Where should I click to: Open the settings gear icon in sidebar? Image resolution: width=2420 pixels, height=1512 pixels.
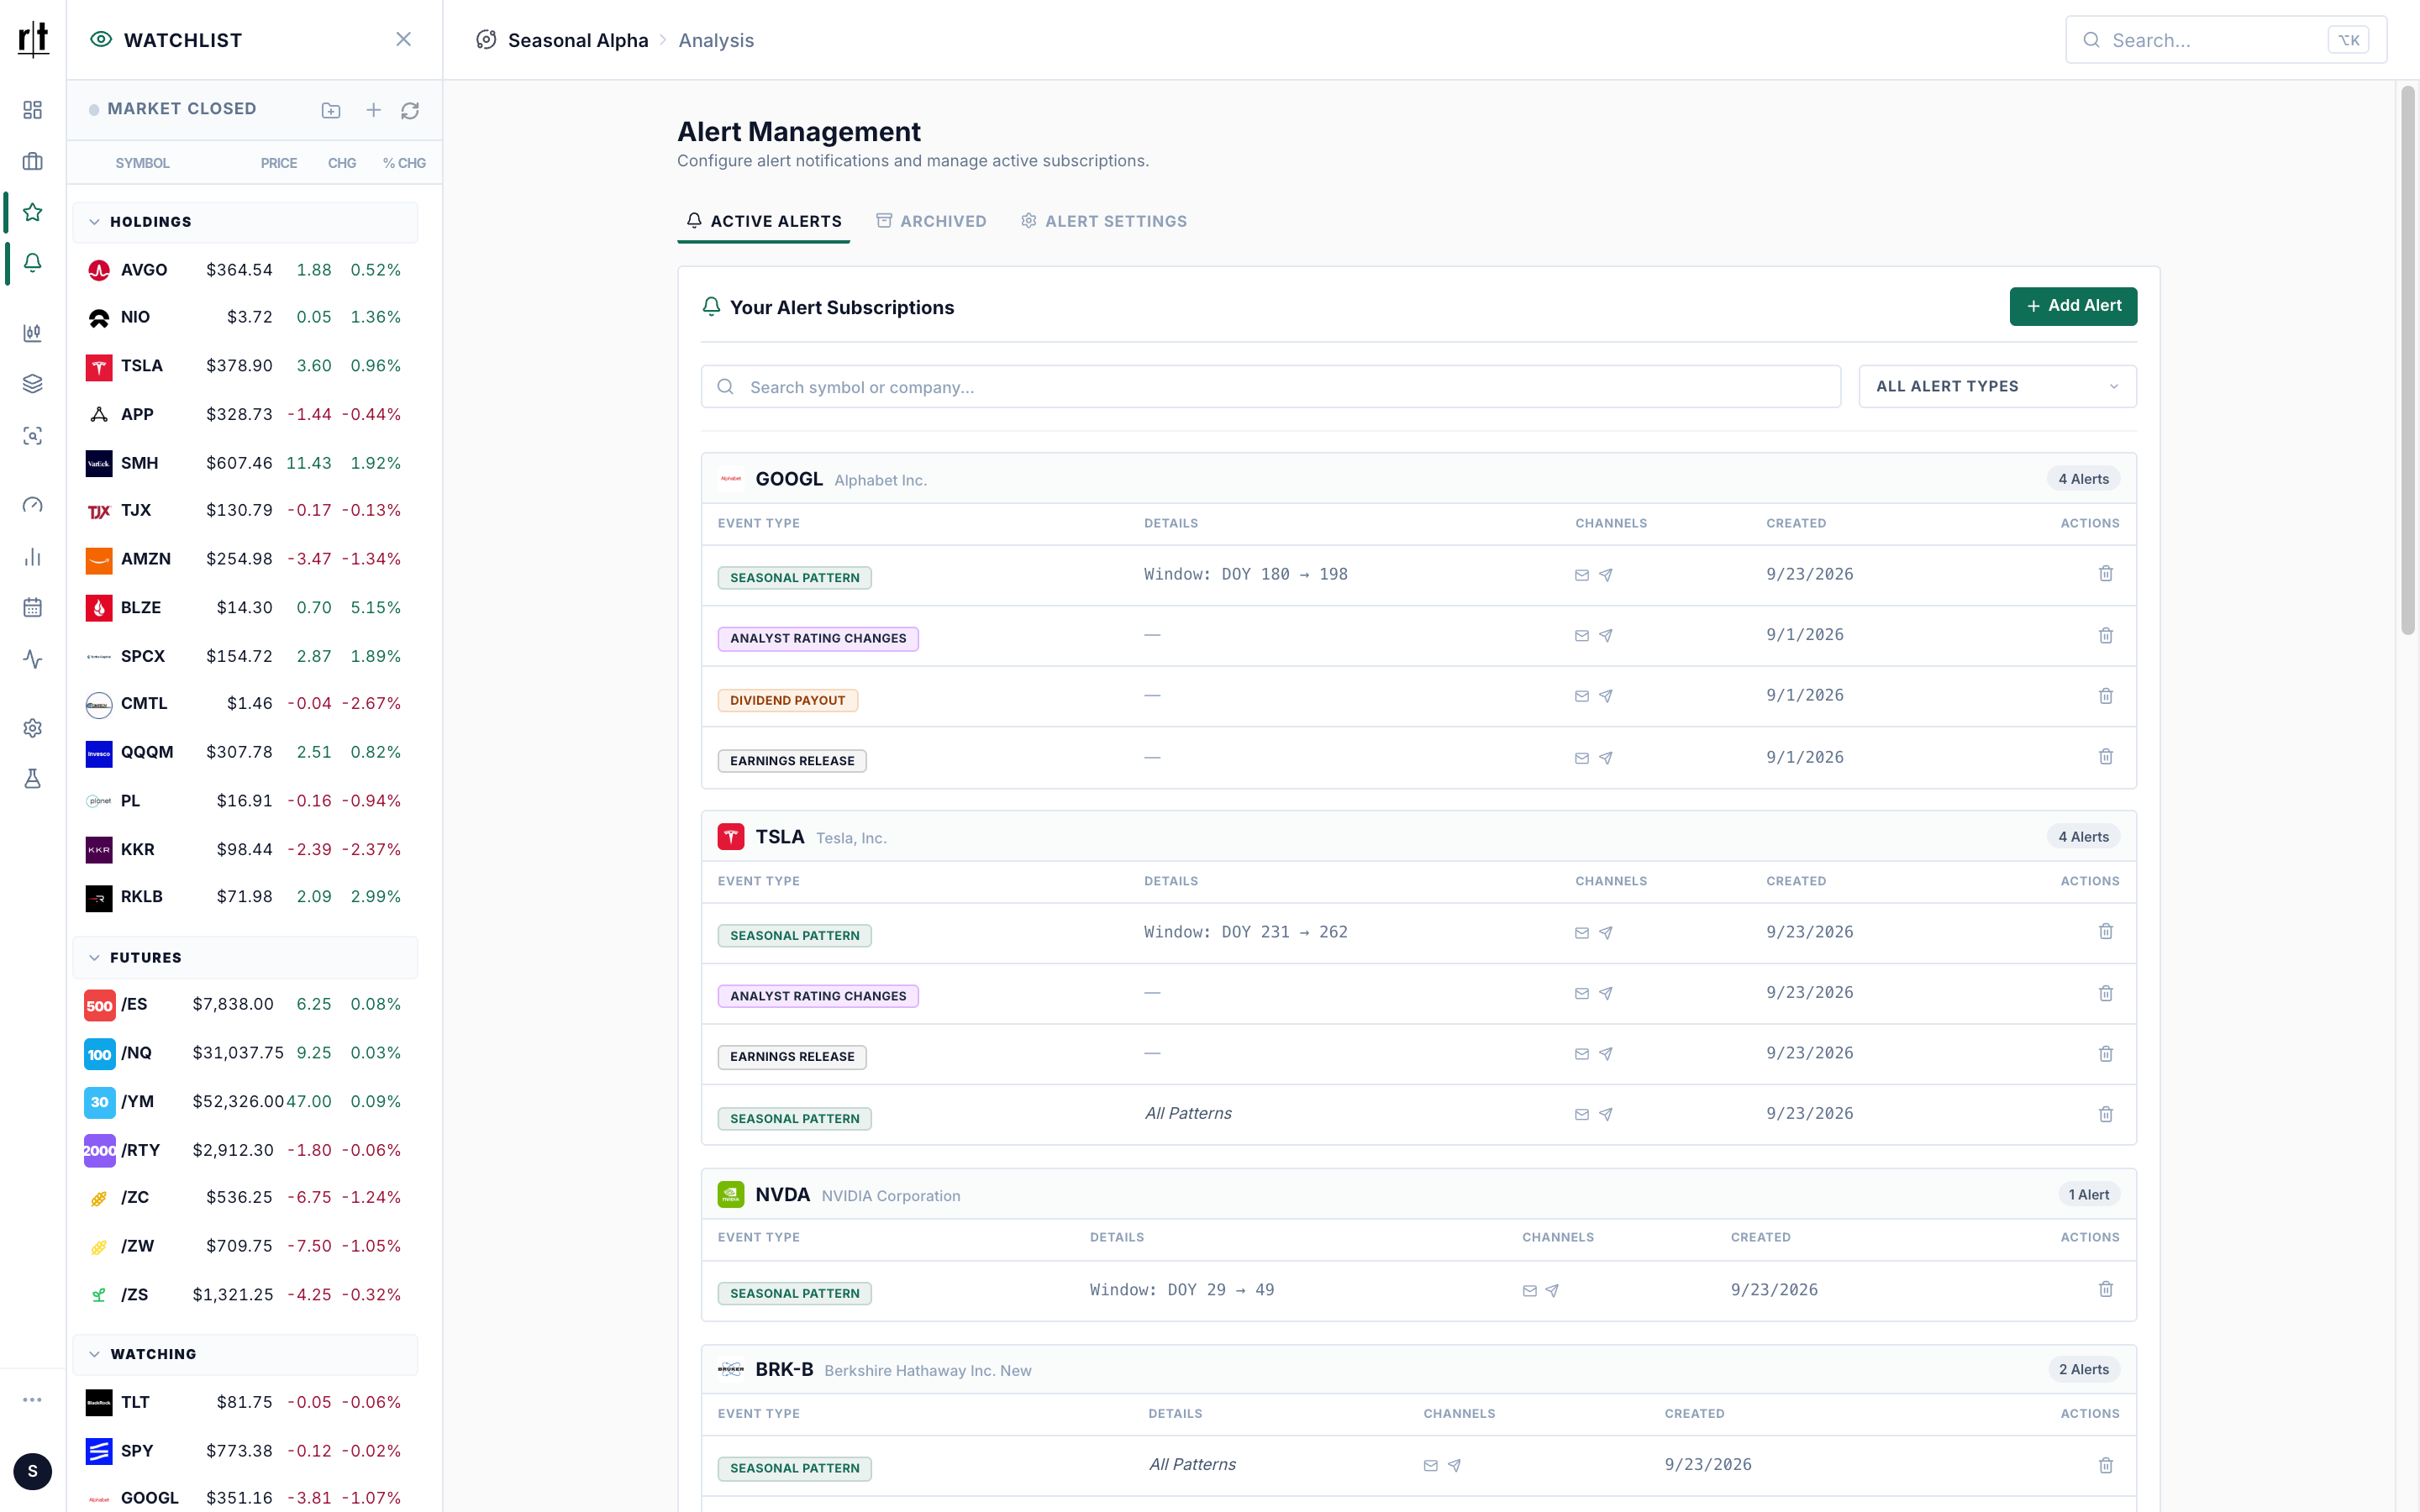pos(32,728)
